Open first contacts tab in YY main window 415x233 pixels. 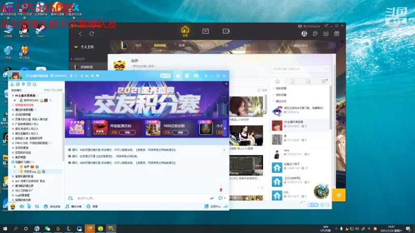pyautogui.click(x=293, y=81)
